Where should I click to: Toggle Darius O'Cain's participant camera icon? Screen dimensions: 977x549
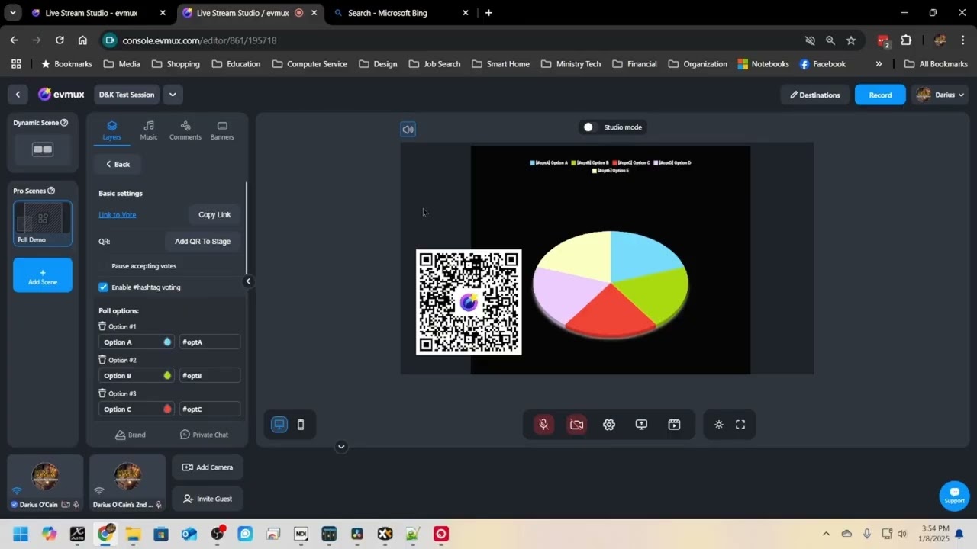pyautogui.click(x=66, y=505)
